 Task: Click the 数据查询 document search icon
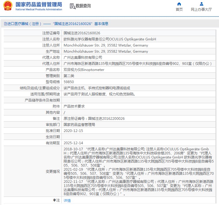(72, 6)
